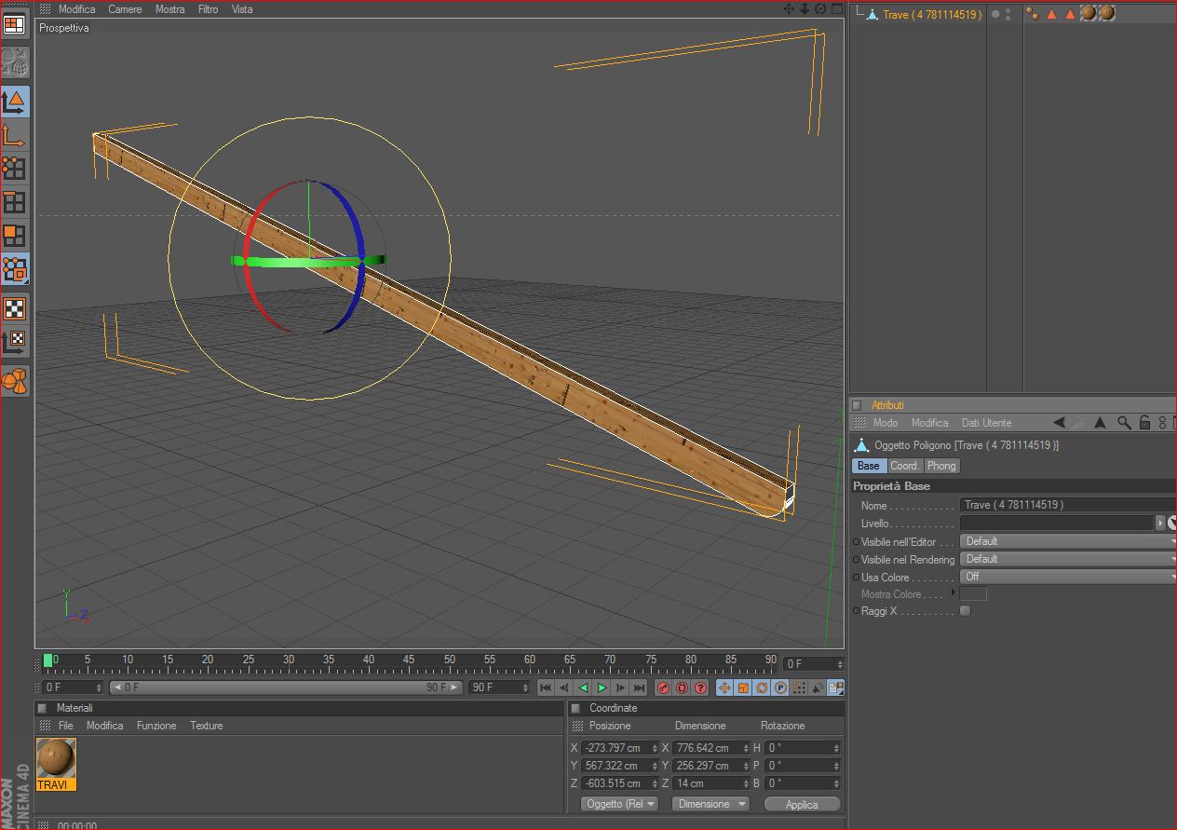The width and height of the screenshot is (1177, 830).
Task: Click the Livello field arrow button
Action: pos(1160,524)
